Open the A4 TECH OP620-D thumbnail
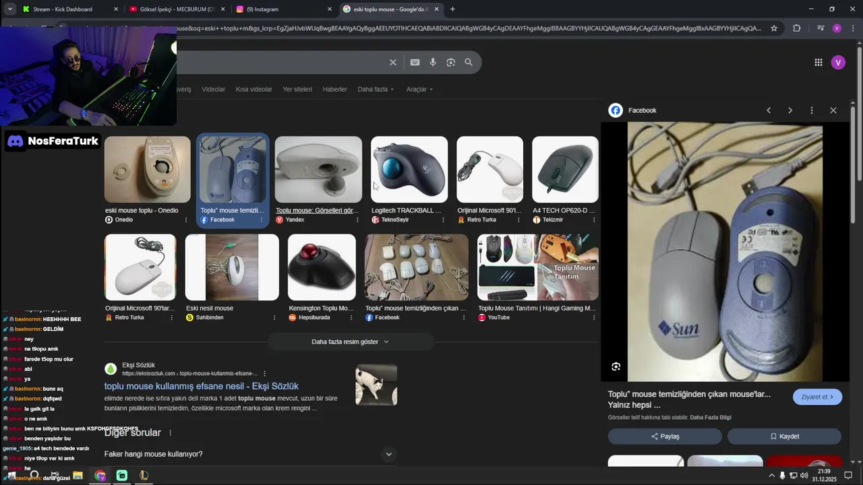This screenshot has height=485, width=863. [565, 170]
